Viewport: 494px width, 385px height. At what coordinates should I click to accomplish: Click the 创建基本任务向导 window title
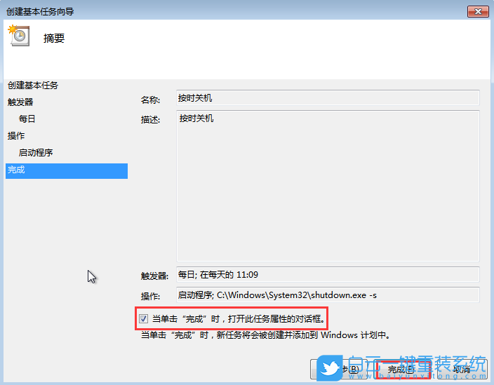(x=40, y=12)
